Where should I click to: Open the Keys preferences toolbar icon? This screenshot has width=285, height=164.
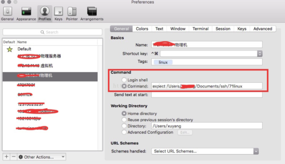[58, 14]
